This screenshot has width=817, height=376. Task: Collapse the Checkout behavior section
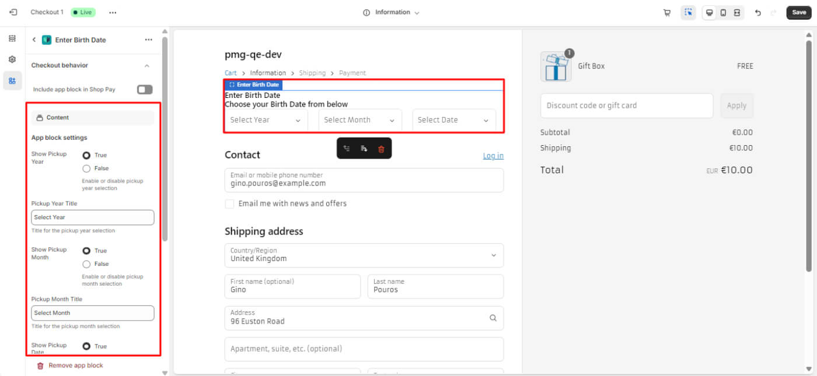(146, 66)
